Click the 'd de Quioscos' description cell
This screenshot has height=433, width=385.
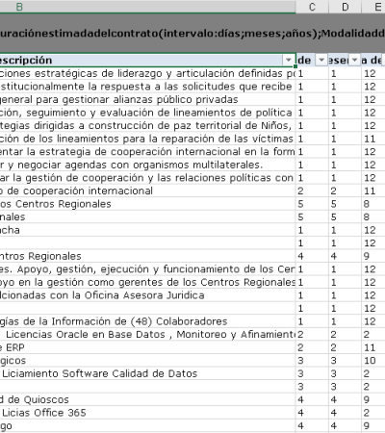[x=147, y=399]
